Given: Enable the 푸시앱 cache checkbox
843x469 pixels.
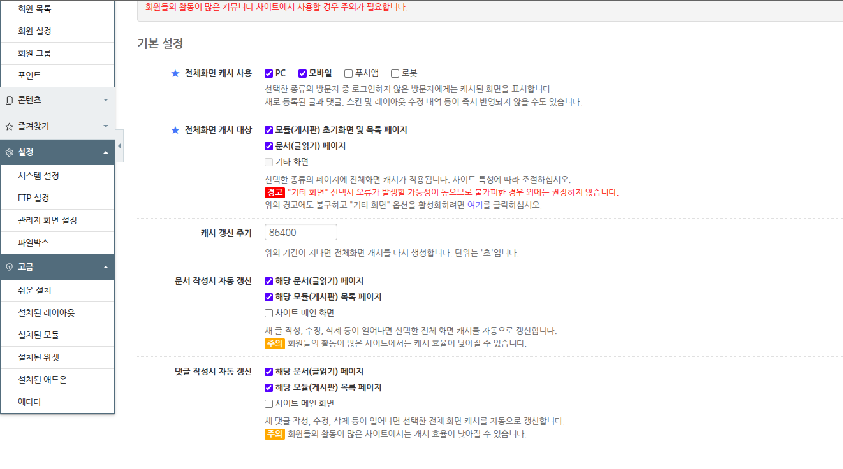Looking at the screenshot, I should 348,73.
